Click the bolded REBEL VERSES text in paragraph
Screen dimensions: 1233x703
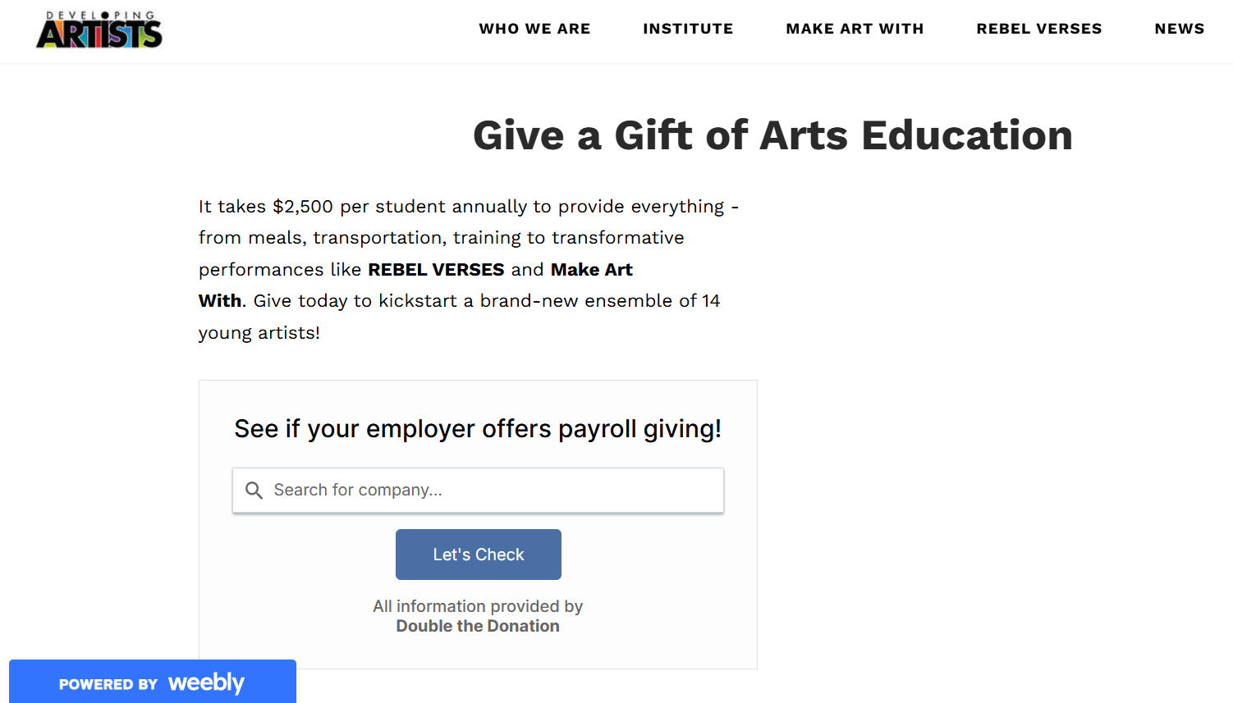pyautogui.click(x=436, y=269)
